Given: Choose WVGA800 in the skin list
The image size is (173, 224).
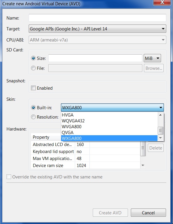Looking at the screenshot, I should click(109, 127).
